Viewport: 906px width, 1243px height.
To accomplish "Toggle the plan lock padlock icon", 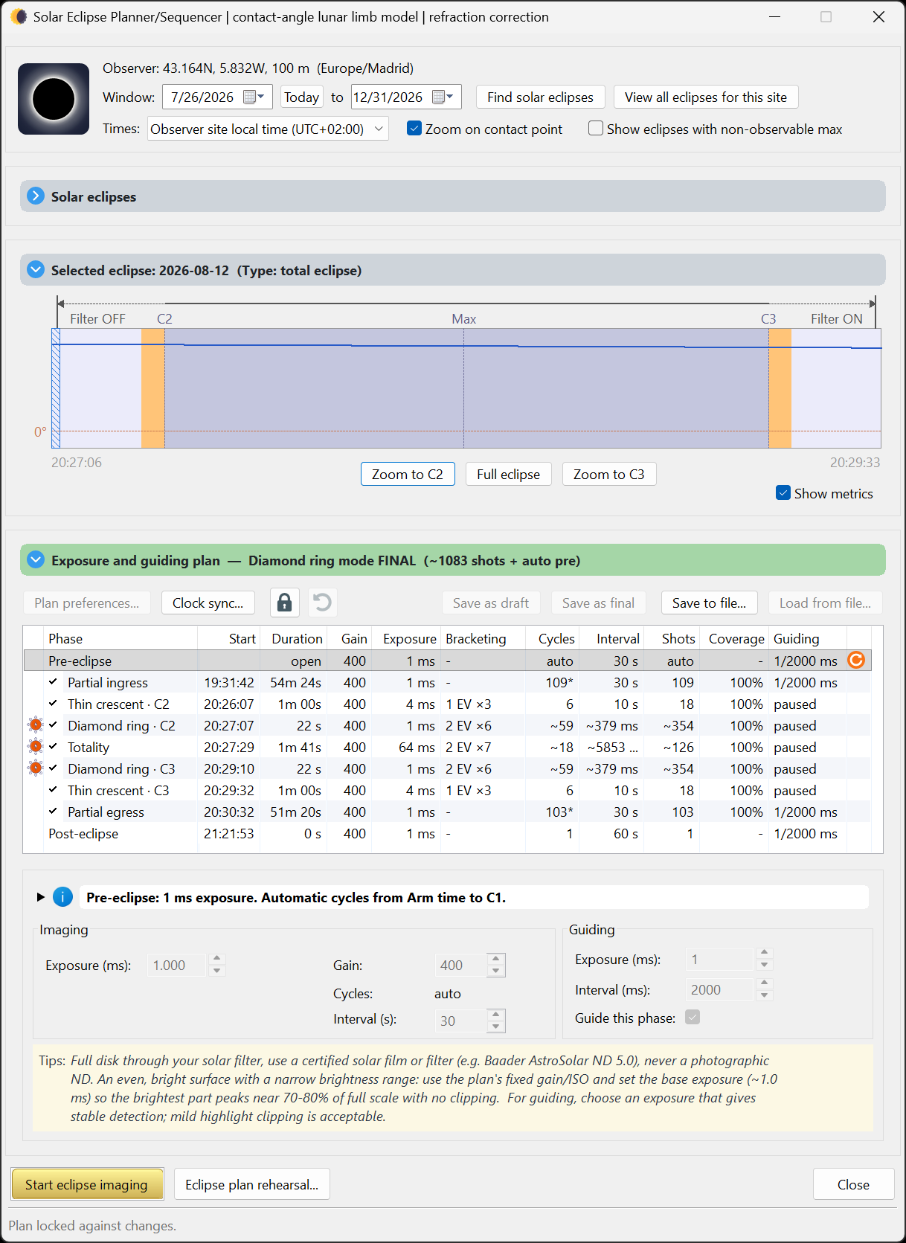I will tap(284, 603).
